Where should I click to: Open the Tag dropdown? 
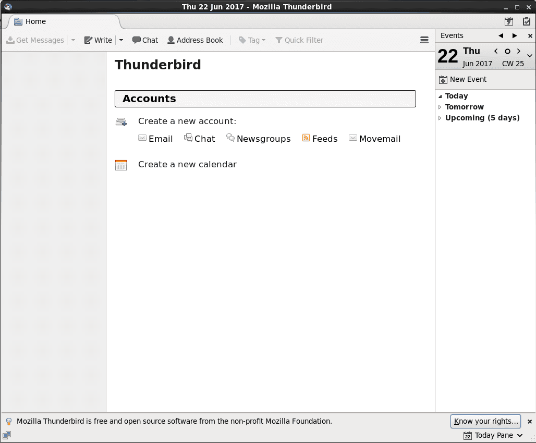(252, 40)
